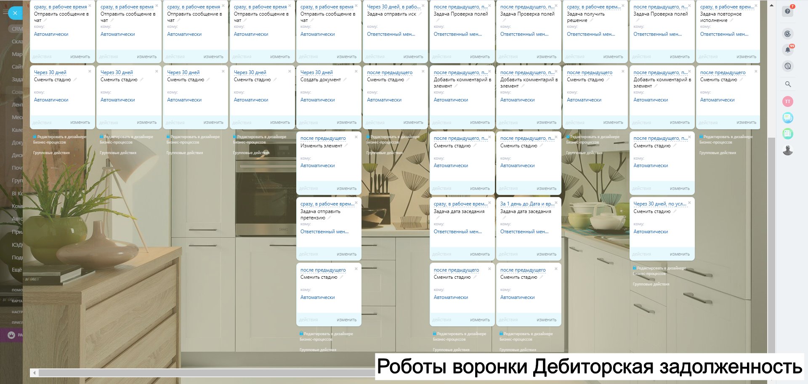Viewport: 808px width, 384px height.
Task: Open the help icon with badge 7
Action: [788, 11]
